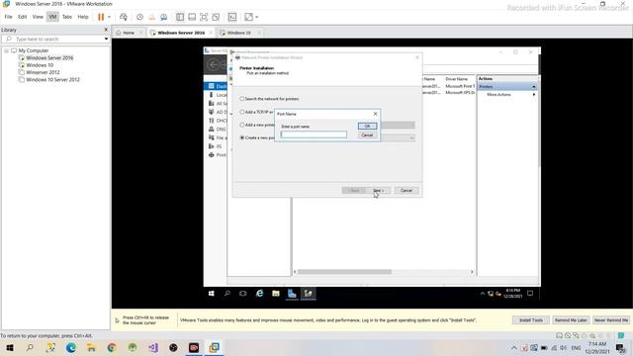The height and width of the screenshot is (356, 633).
Task: Open the port type dropdown in wizard
Action: point(411,138)
